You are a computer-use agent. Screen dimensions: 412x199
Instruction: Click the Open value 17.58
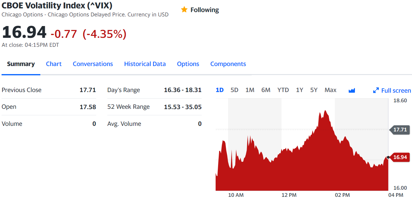[x=88, y=107]
